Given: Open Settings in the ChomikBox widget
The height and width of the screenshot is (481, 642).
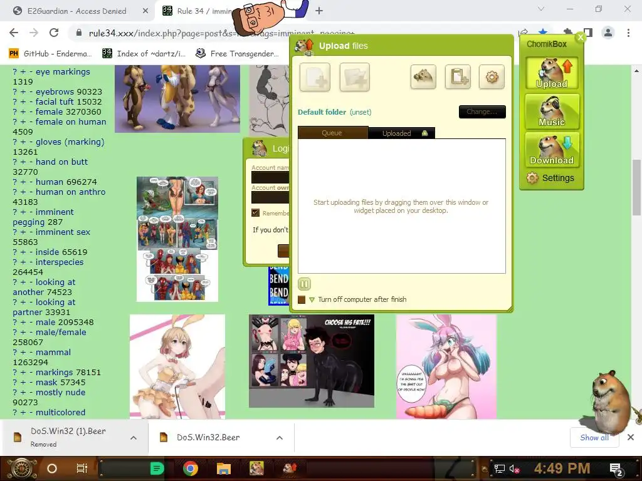Looking at the screenshot, I should pyautogui.click(x=550, y=178).
